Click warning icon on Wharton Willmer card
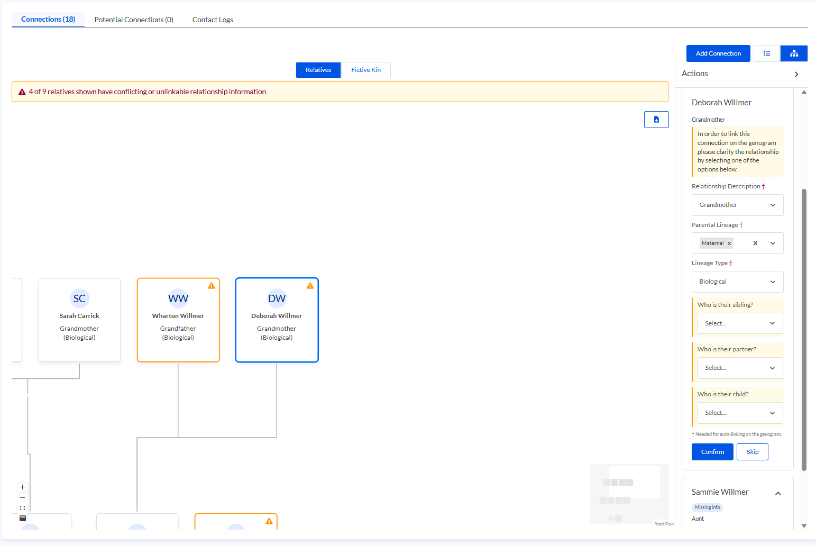Viewport: 816px width, 545px height. (212, 286)
